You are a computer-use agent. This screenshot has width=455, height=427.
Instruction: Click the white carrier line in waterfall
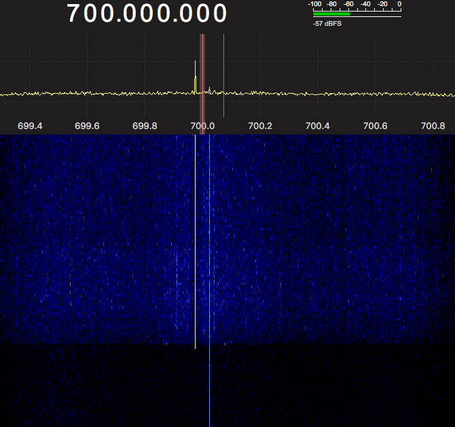point(196,242)
